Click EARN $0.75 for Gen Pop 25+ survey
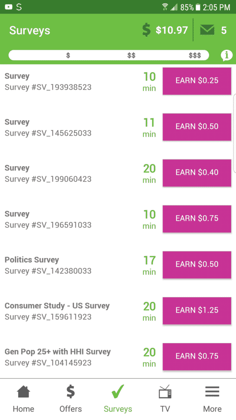The height and width of the screenshot is (420, 236). click(x=197, y=356)
